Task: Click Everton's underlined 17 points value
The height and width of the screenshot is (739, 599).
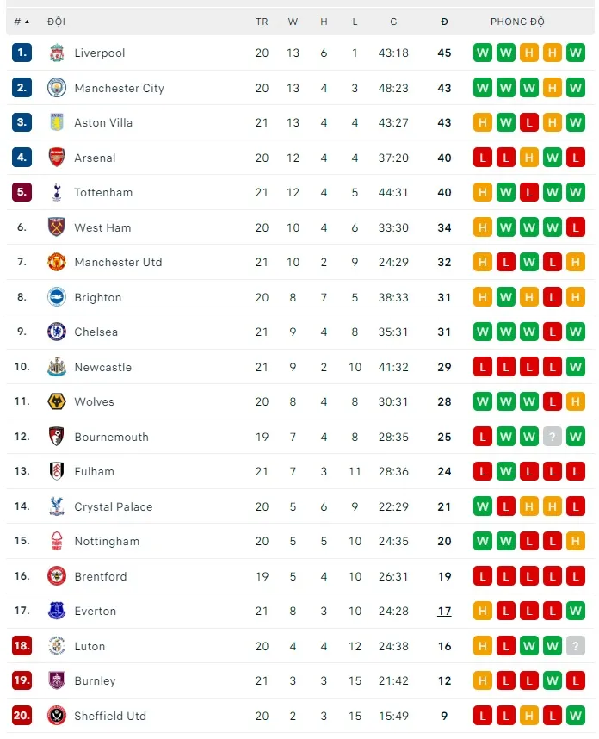Action: 444,611
